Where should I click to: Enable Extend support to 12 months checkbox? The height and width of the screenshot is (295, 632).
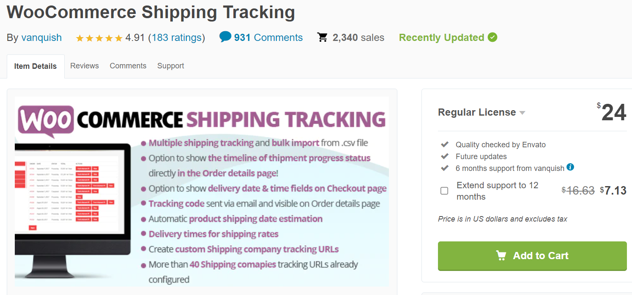click(444, 191)
